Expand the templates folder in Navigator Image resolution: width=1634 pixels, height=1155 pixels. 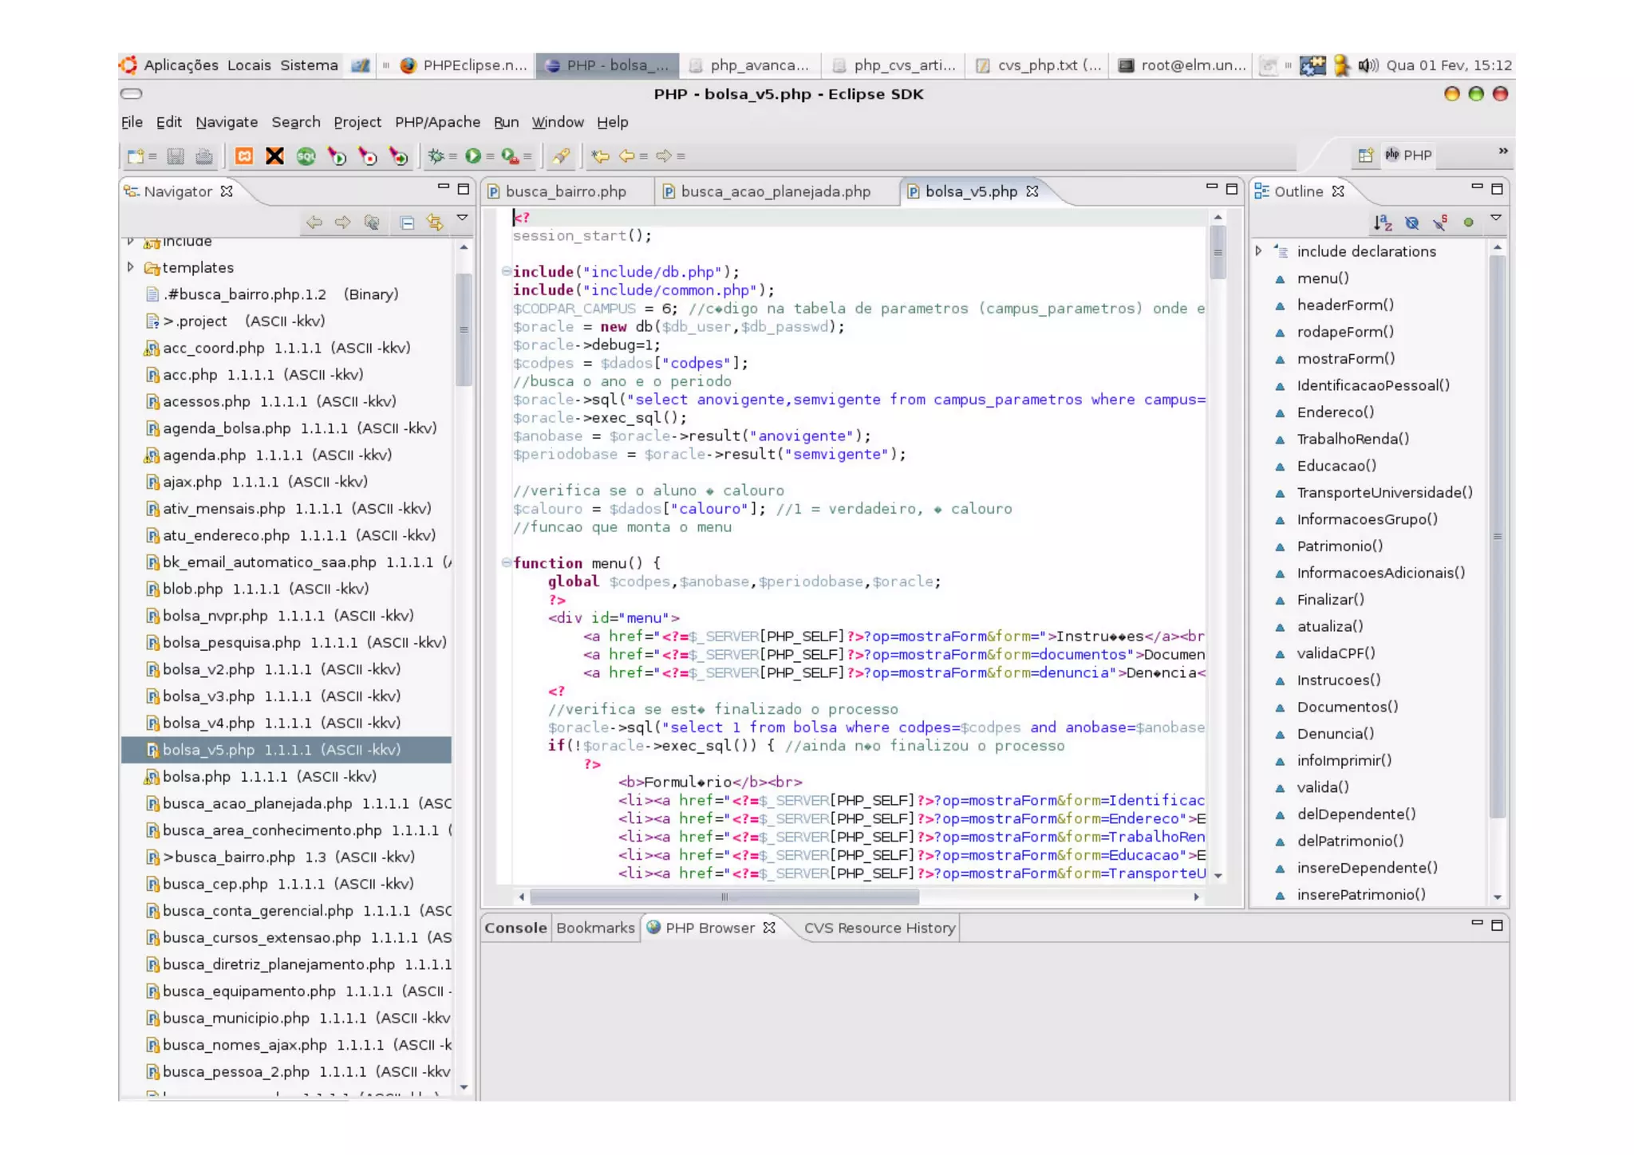pyautogui.click(x=130, y=267)
